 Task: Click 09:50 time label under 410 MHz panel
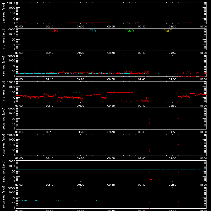point(172,53)
